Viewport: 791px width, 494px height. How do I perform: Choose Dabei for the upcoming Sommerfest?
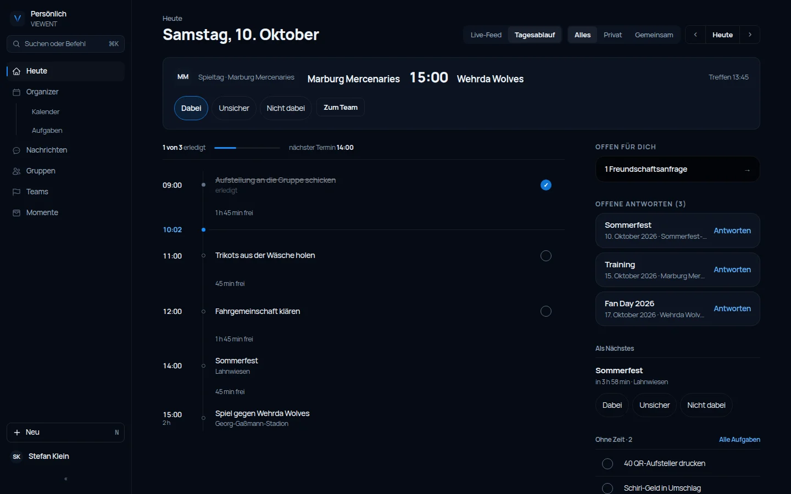[612, 405]
